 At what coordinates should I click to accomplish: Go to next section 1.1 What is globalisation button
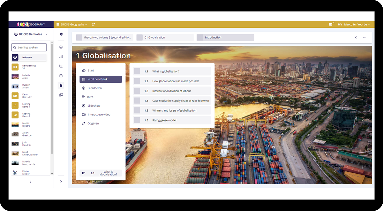coord(101,173)
